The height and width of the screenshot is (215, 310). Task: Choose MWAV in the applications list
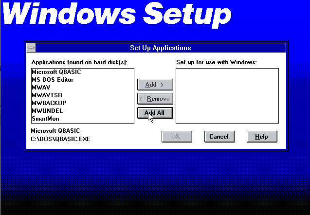40,88
